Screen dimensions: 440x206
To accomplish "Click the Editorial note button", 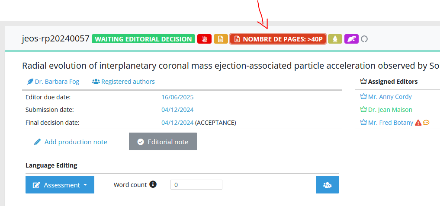I will pyautogui.click(x=163, y=142).
